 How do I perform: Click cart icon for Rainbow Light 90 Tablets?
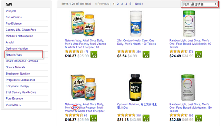pos(198,55)
